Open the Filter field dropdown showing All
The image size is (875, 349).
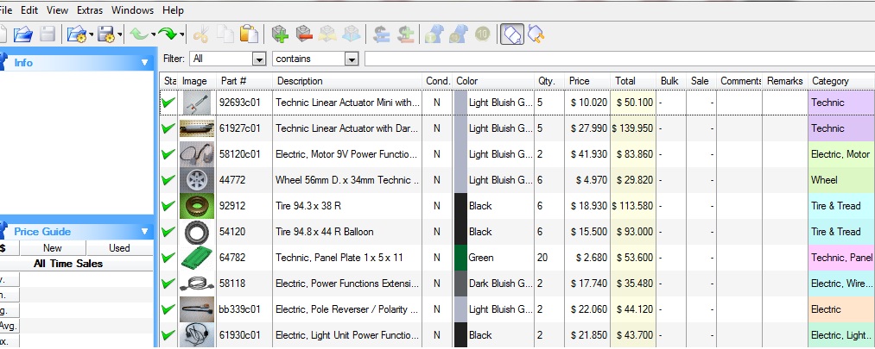(x=259, y=59)
